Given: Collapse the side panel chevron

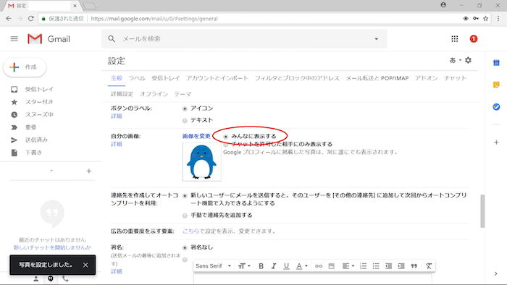Looking at the screenshot, I should coord(496,273).
